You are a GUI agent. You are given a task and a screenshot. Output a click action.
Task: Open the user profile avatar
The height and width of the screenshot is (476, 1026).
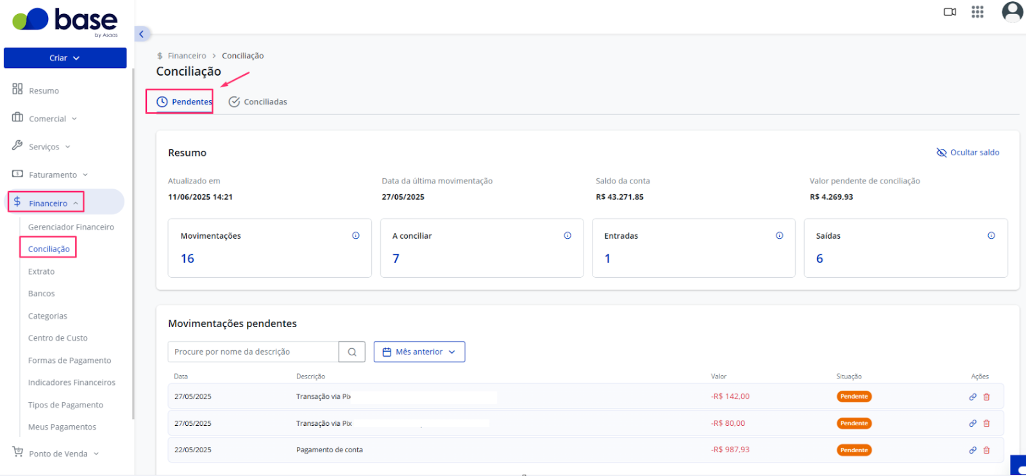click(1013, 12)
